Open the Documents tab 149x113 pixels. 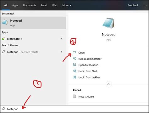30,5
